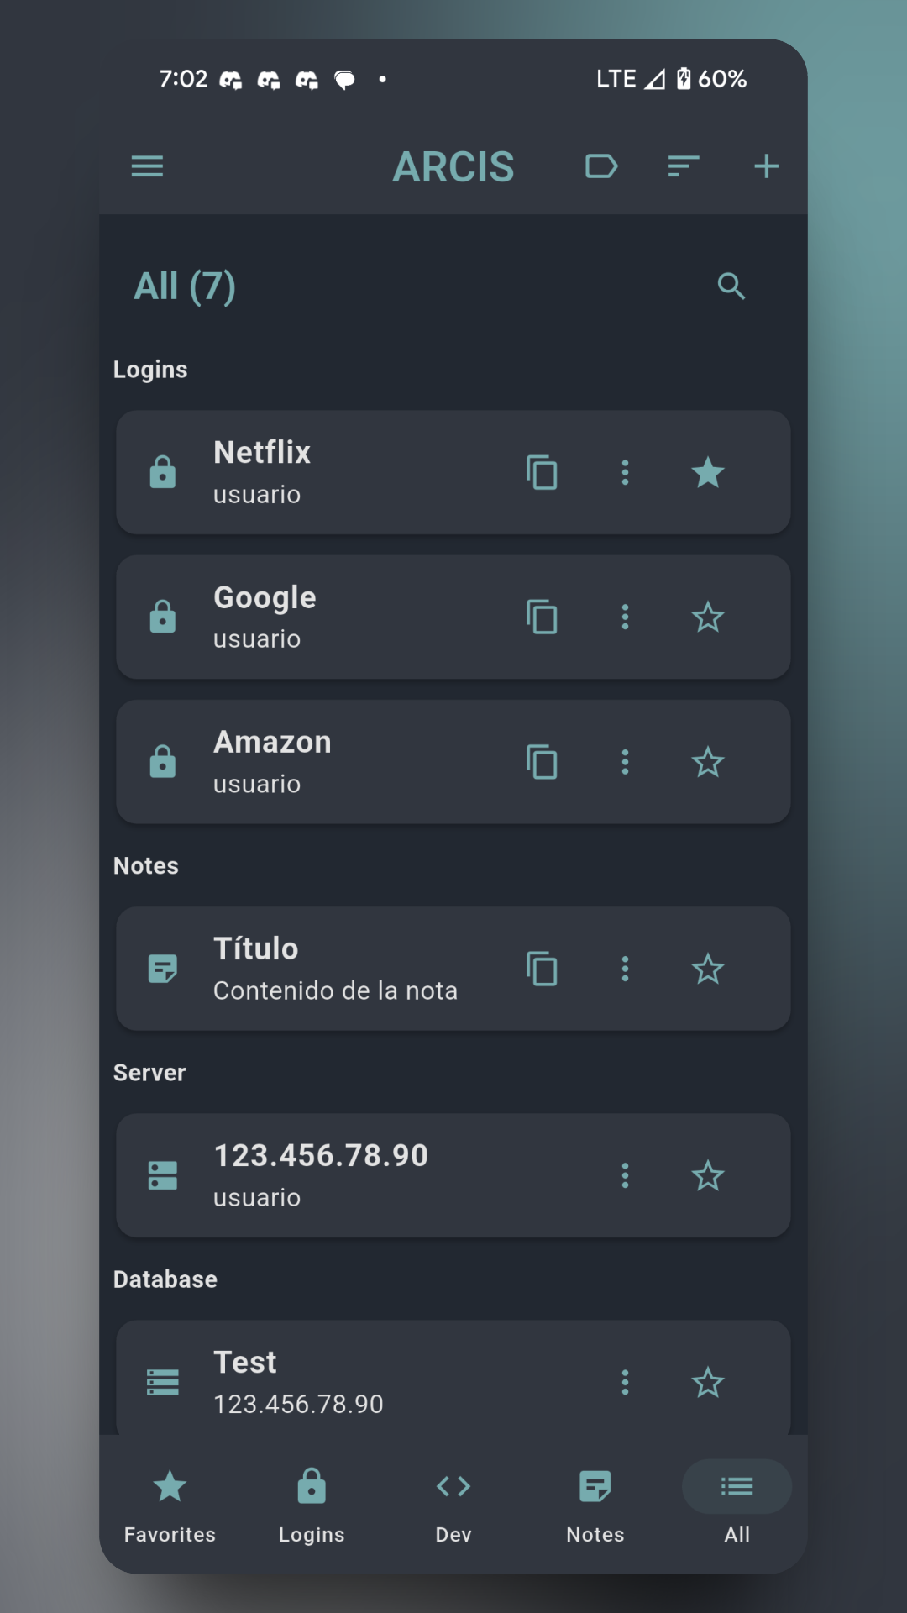Add a new entry with plus icon
The width and height of the screenshot is (907, 1613).
point(766,166)
